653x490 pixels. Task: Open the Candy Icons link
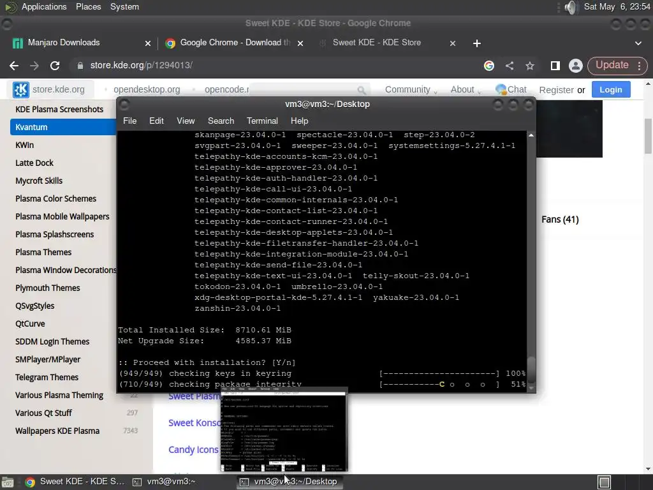click(x=193, y=450)
